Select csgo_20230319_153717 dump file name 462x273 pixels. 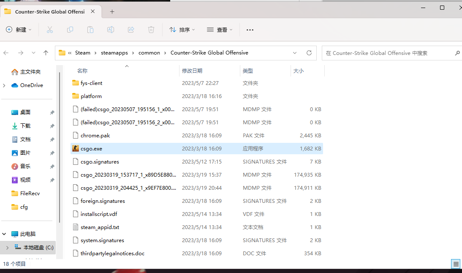[x=128, y=175]
